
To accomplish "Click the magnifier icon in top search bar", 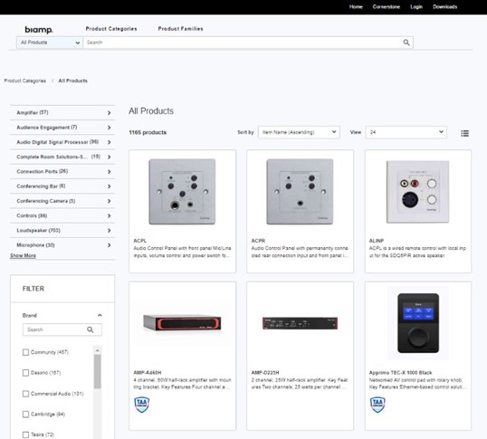I will [x=406, y=43].
